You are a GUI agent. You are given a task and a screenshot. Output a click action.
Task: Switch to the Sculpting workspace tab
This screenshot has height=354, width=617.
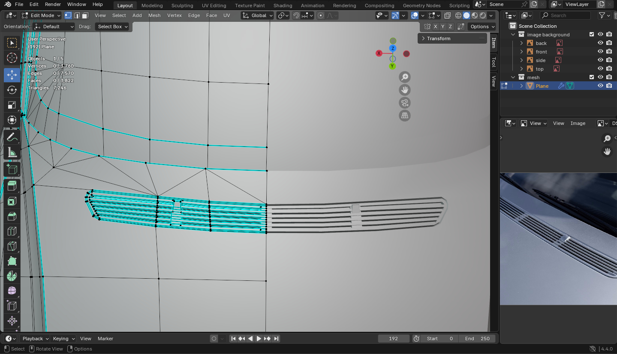[x=182, y=6]
